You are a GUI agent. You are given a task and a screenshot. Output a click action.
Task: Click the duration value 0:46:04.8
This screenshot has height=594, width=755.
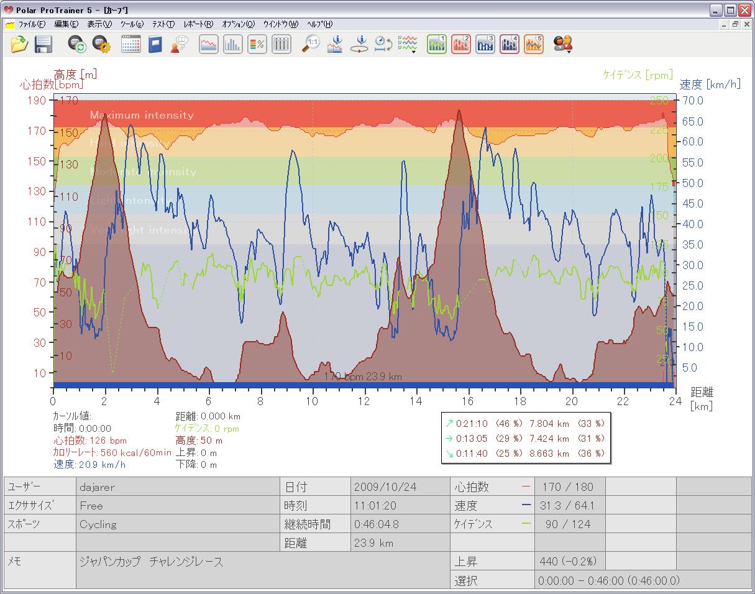(400, 524)
